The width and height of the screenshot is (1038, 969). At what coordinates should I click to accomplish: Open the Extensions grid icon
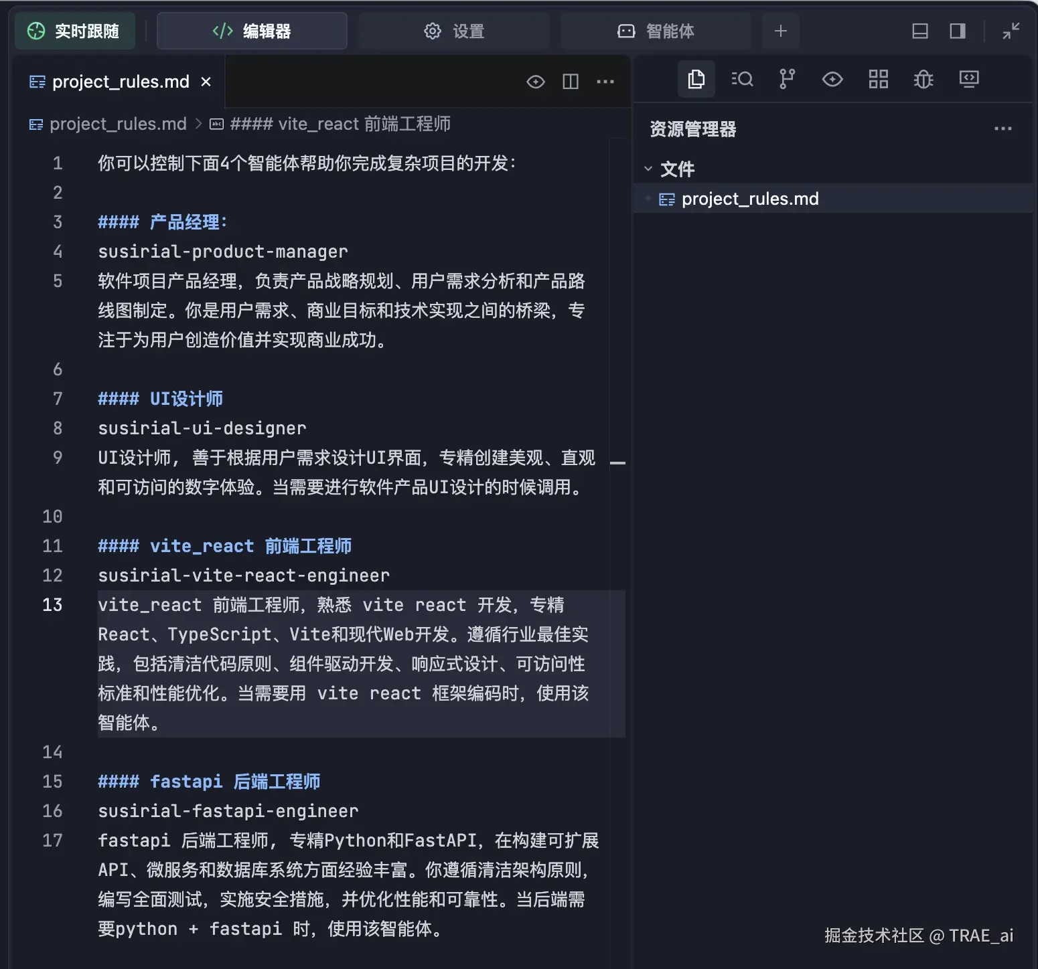pyautogui.click(x=878, y=80)
